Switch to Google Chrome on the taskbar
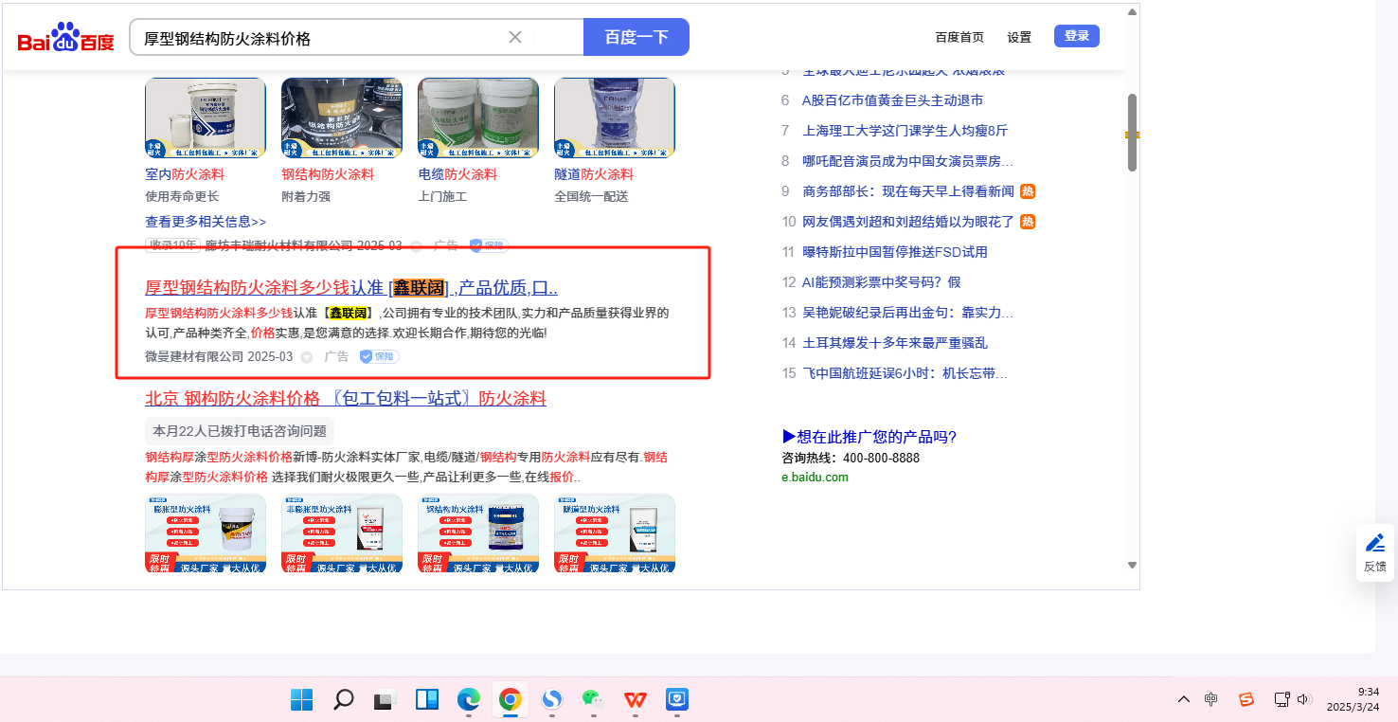The image size is (1398, 722). (511, 700)
